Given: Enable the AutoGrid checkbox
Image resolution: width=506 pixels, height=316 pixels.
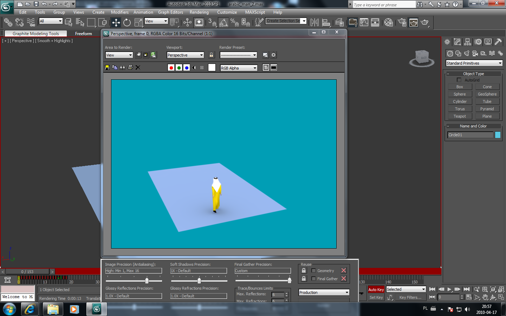Looking at the screenshot, I should click(x=459, y=80).
